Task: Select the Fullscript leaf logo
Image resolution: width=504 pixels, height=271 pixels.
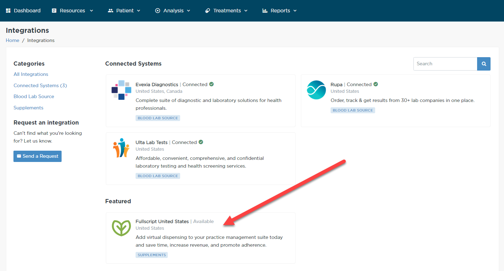Action: 121,227
